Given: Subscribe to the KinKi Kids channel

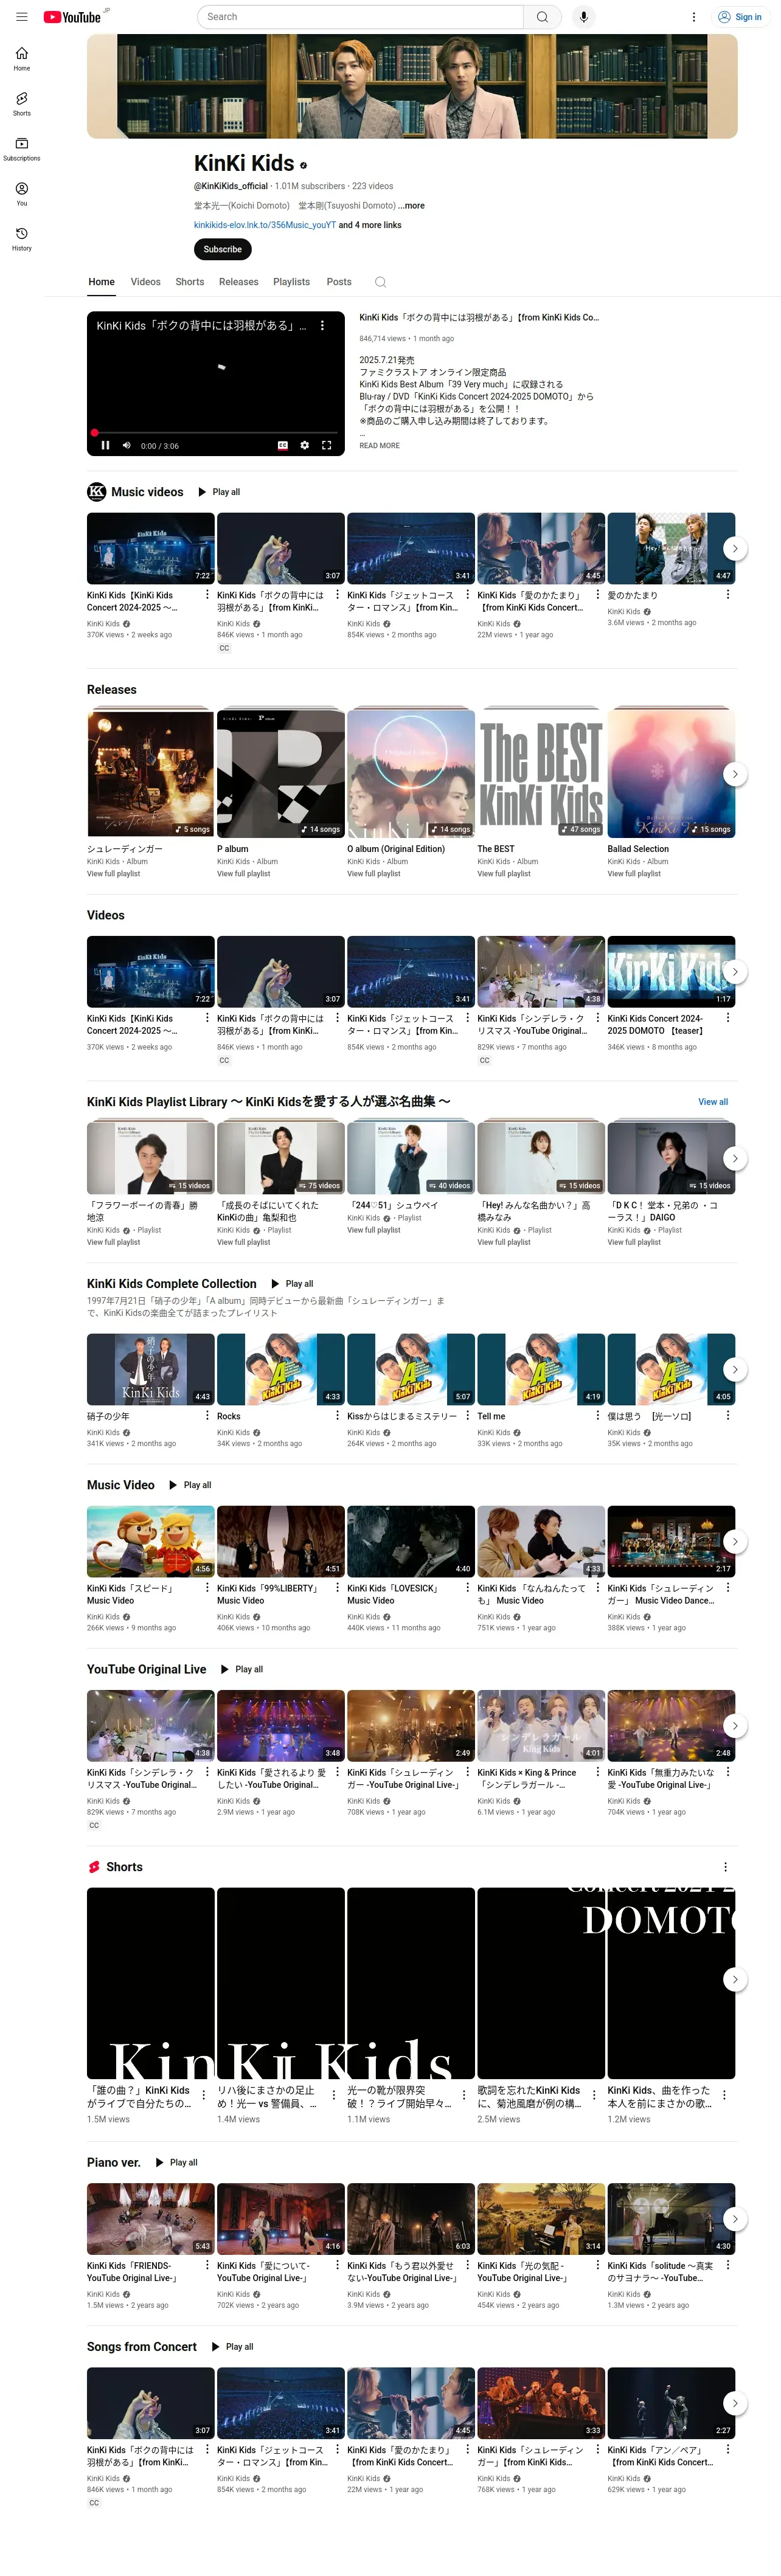Looking at the screenshot, I should click(x=223, y=249).
